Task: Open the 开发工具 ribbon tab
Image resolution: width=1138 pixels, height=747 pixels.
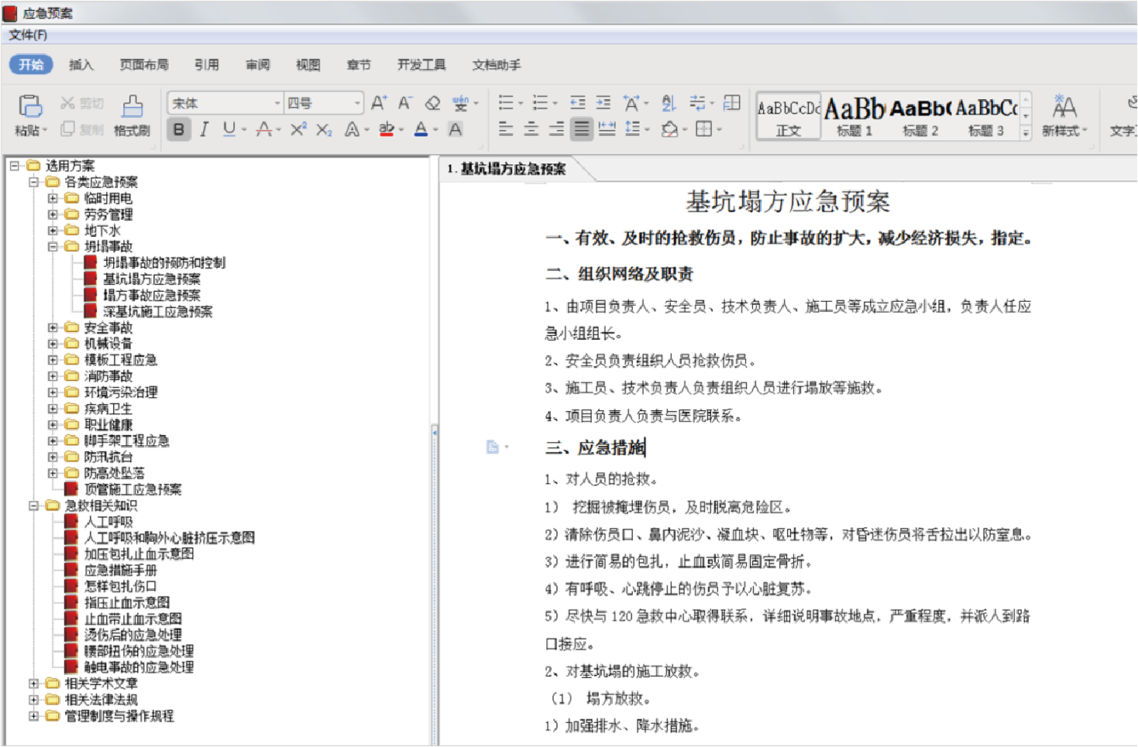Action: [421, 65]
